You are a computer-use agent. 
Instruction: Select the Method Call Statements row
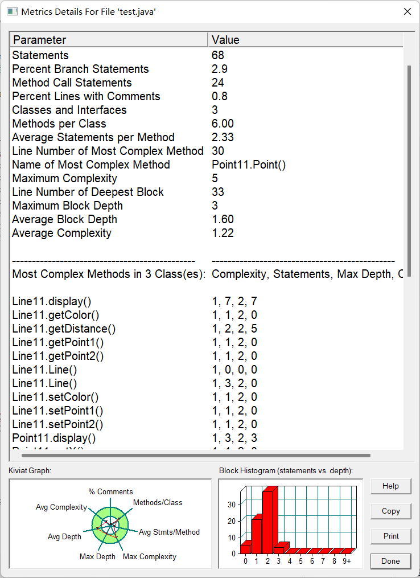click(x=207, y=83)
